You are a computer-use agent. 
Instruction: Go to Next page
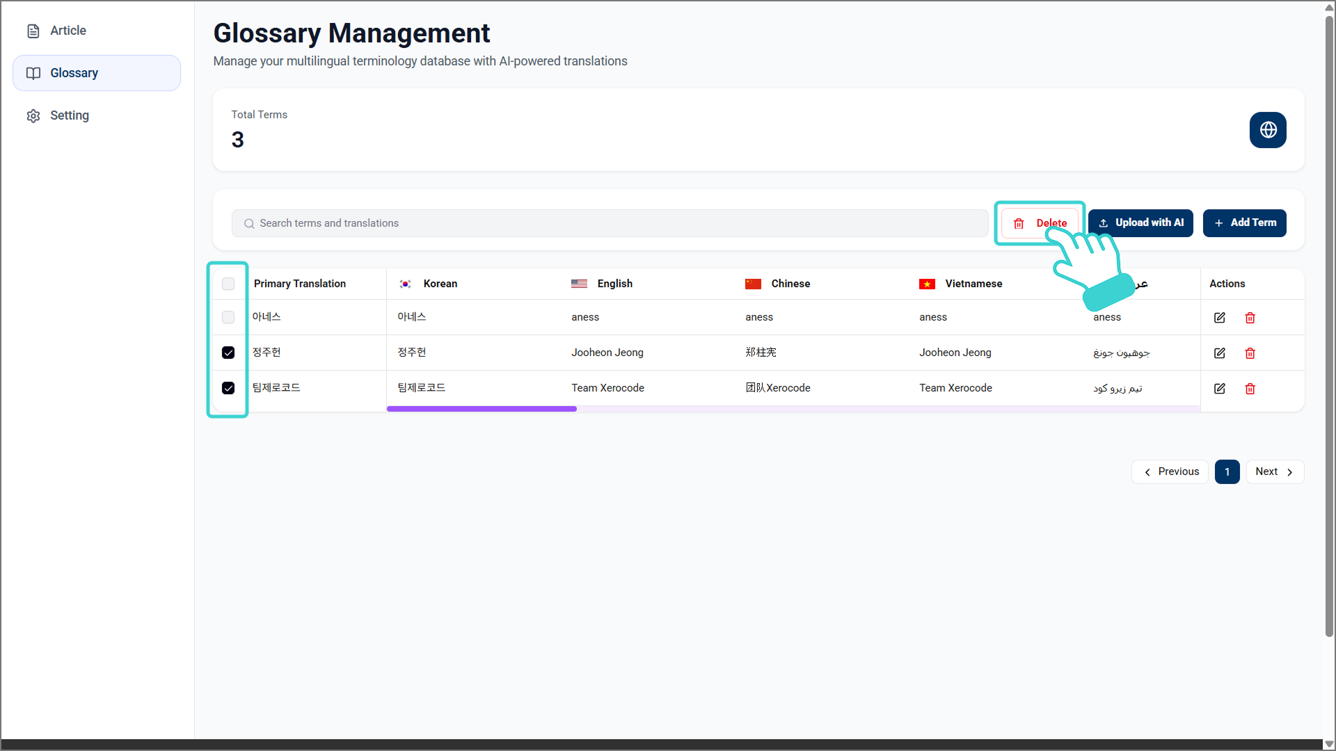point(1274,471)
